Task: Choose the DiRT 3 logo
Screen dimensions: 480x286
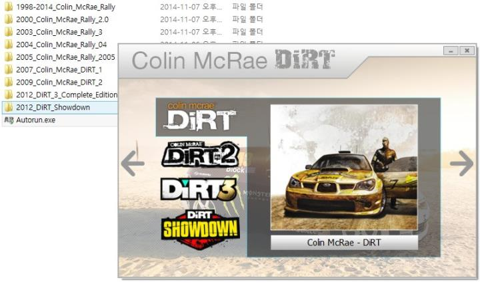Action: pyautogui.click(x=199, y=190)
